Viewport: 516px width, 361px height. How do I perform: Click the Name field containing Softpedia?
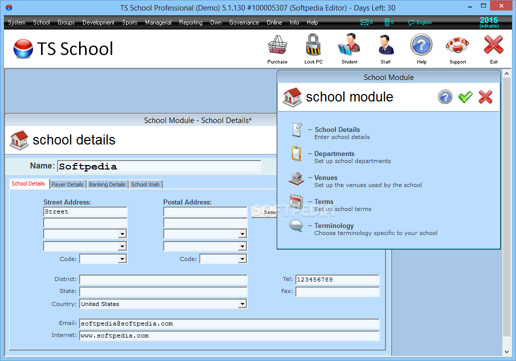159,166
